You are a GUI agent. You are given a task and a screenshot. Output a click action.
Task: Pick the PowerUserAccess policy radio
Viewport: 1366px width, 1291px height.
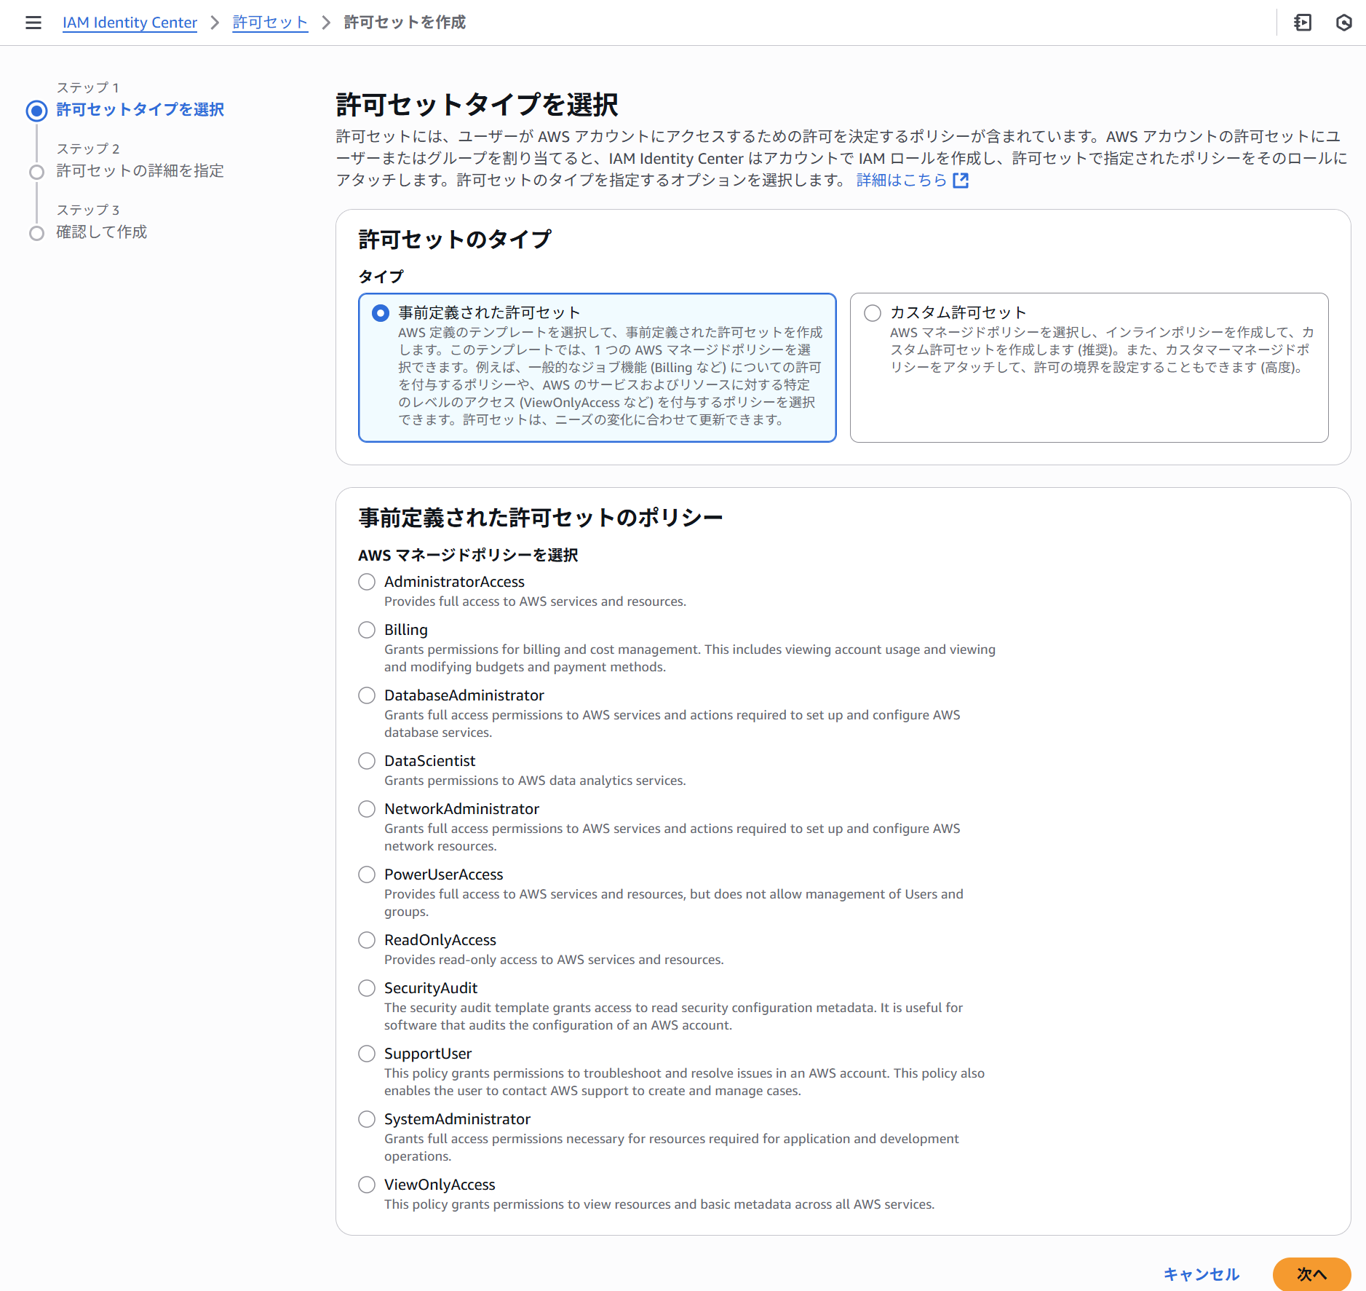coord(367,875)
